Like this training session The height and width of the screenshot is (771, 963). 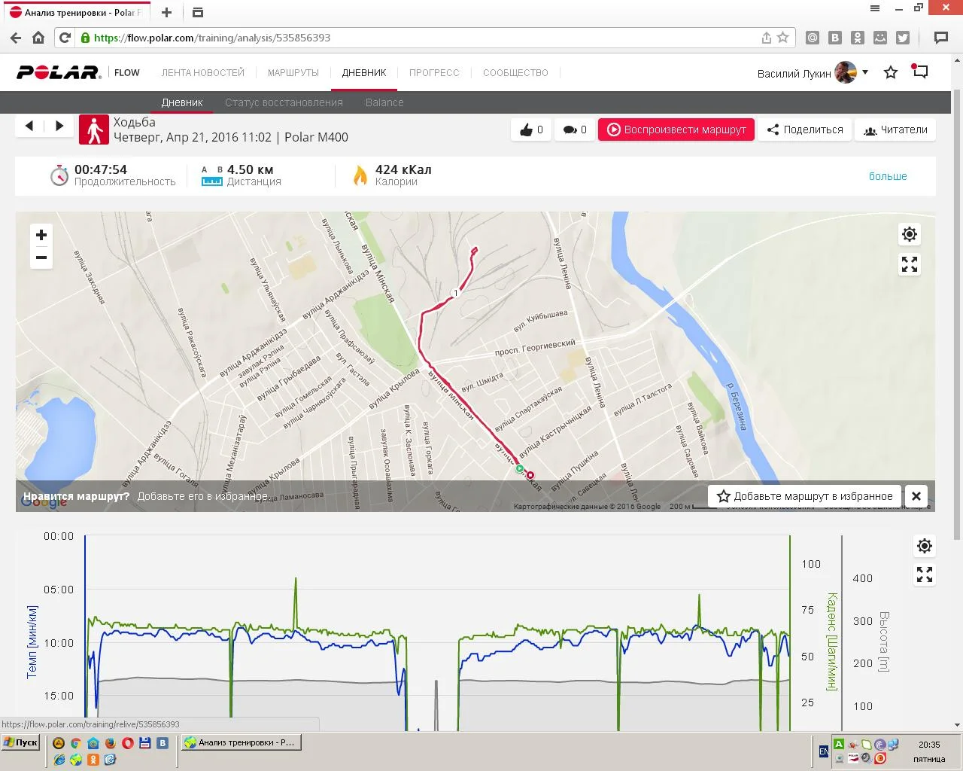tap(531, 130)
